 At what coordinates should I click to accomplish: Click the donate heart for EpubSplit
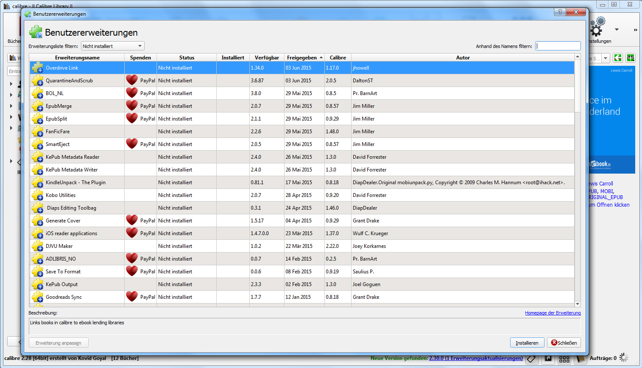(132, 118)
